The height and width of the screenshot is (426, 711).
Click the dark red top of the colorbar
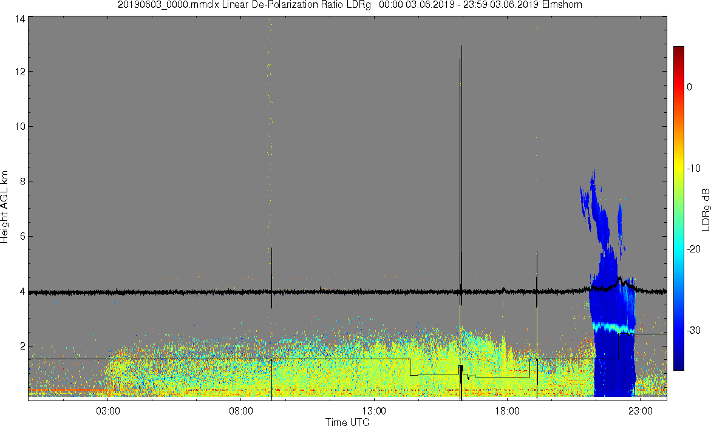[679, 51]
